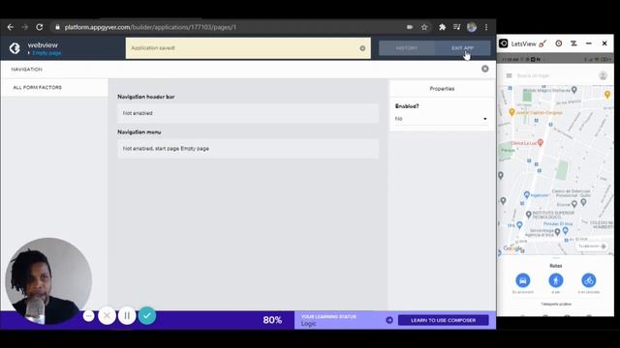Choose walking route icon

[556, 280]
